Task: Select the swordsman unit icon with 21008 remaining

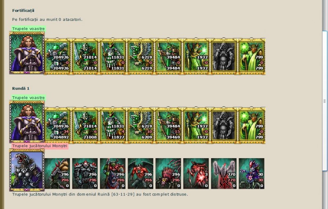Action: point(85,125)
